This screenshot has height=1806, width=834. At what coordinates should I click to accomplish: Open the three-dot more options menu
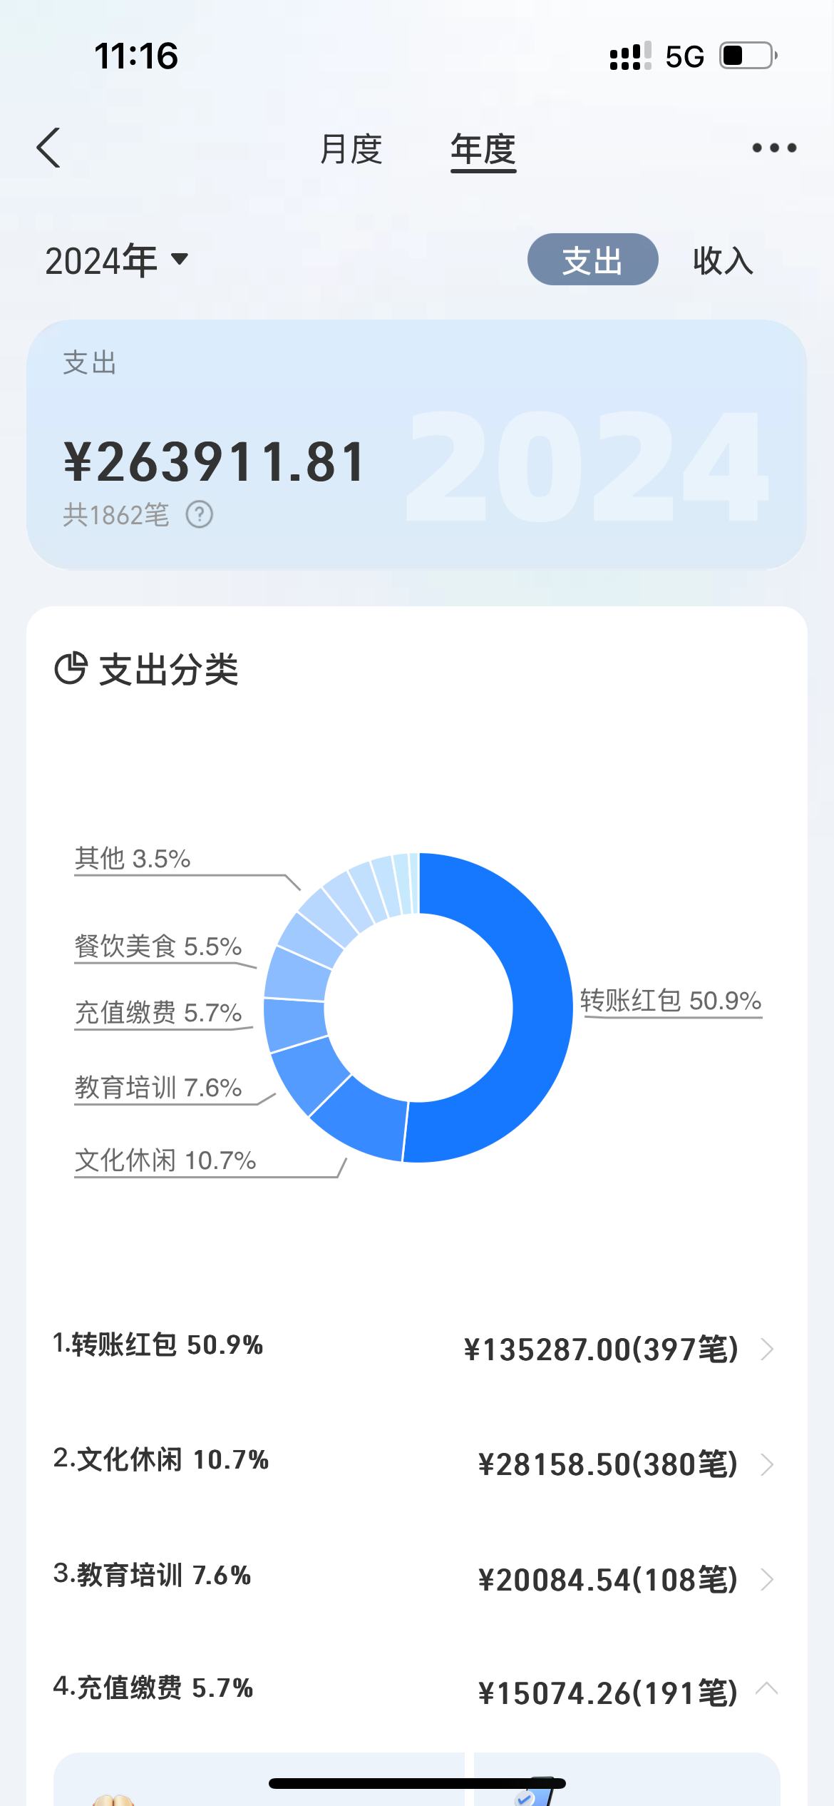click(x=774, y=148)
